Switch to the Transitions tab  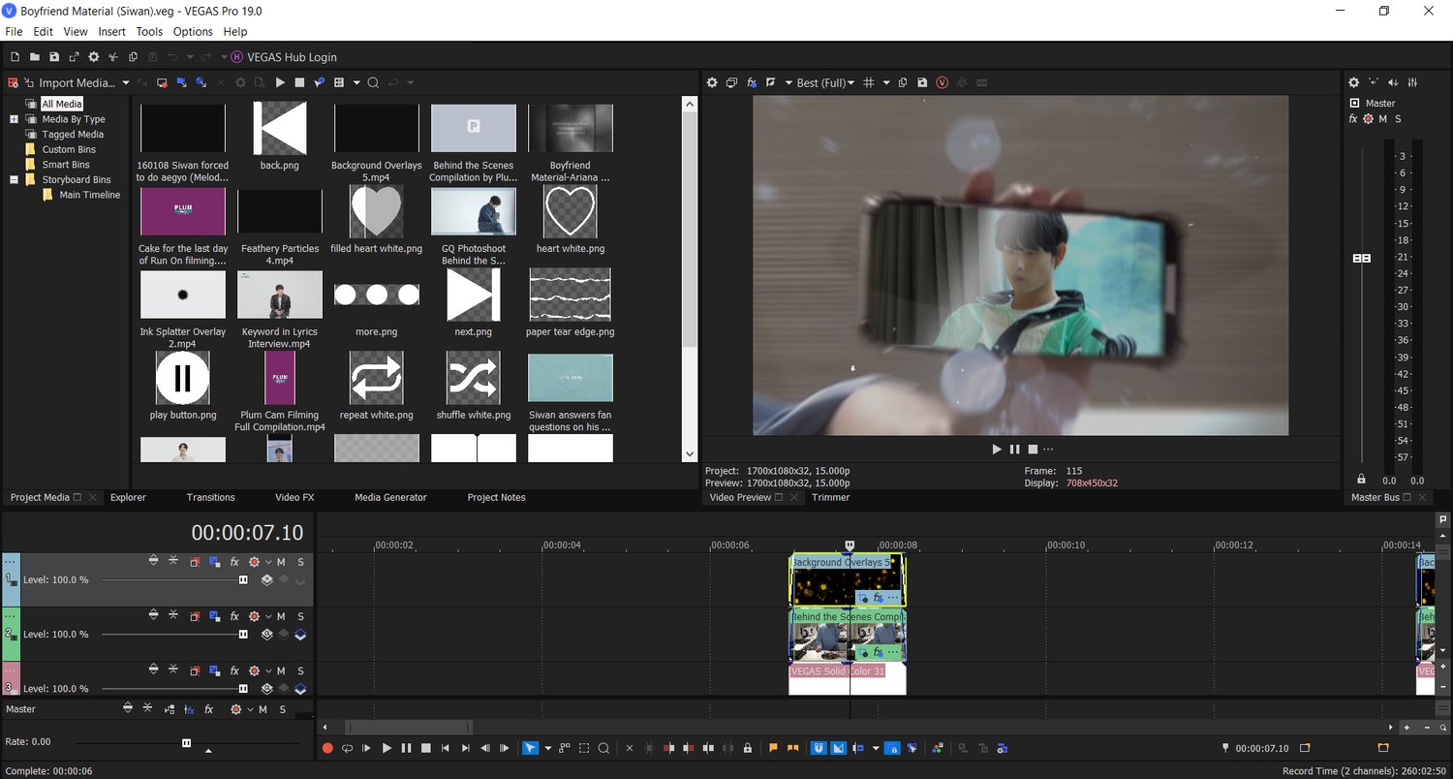coord(211,497)
